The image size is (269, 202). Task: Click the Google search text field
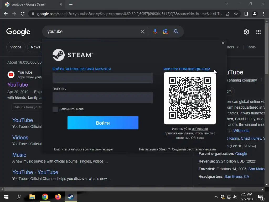click(93, 32)
